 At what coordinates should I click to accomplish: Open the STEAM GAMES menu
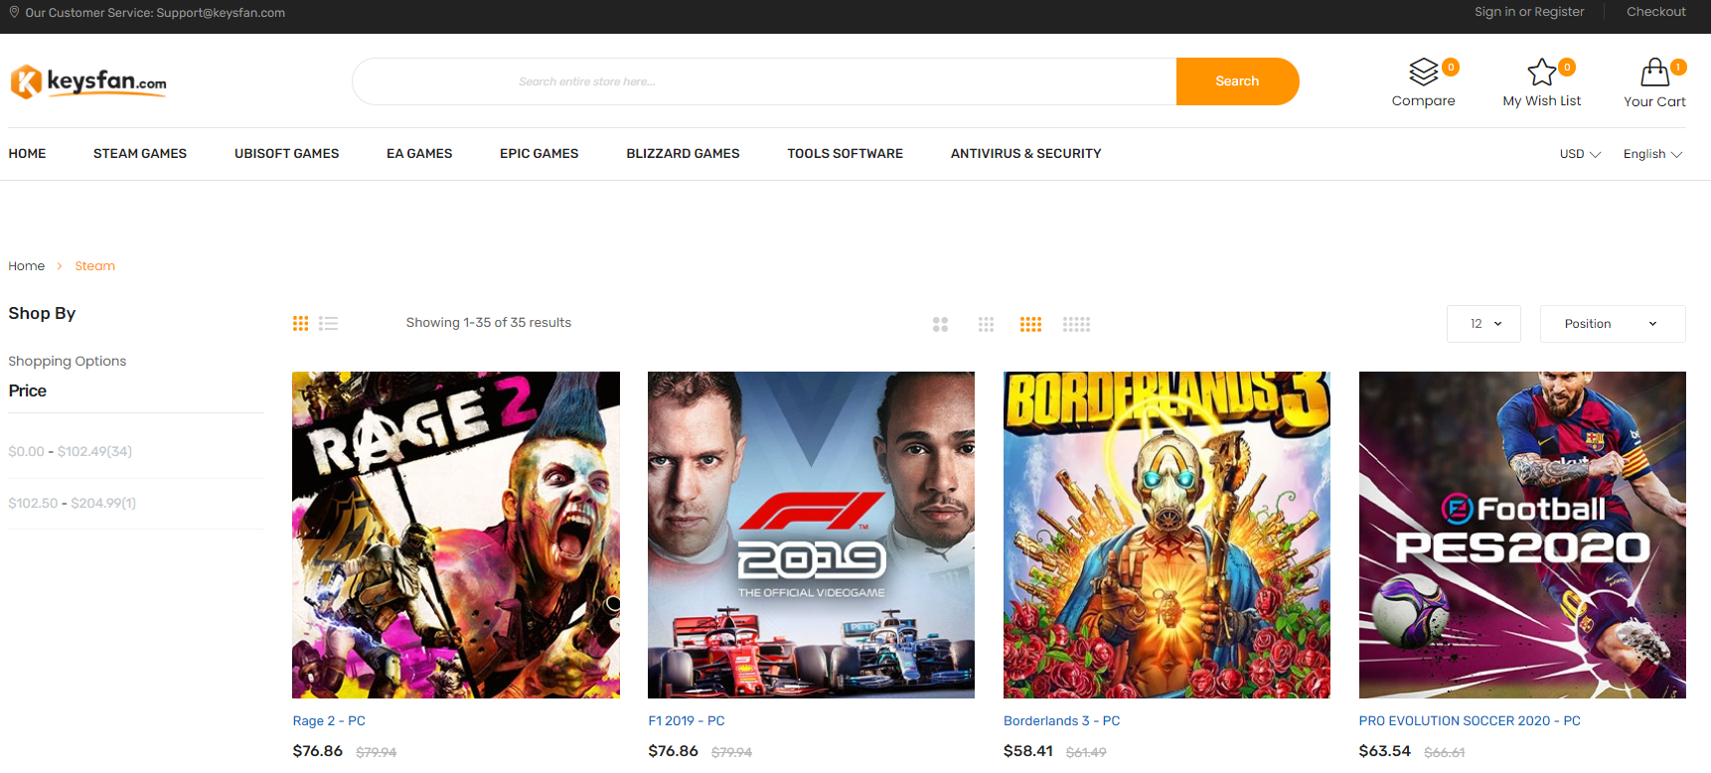pyautogui.click(x=140, y=154)
